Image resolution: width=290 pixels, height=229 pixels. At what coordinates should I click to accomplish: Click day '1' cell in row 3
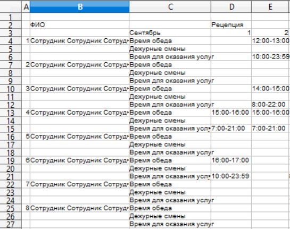231,33
